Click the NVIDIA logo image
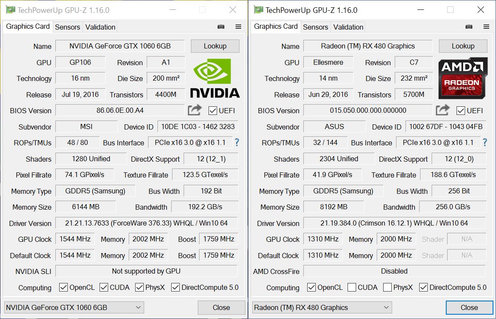Screen dimensions: 496x319 [215, 78]
